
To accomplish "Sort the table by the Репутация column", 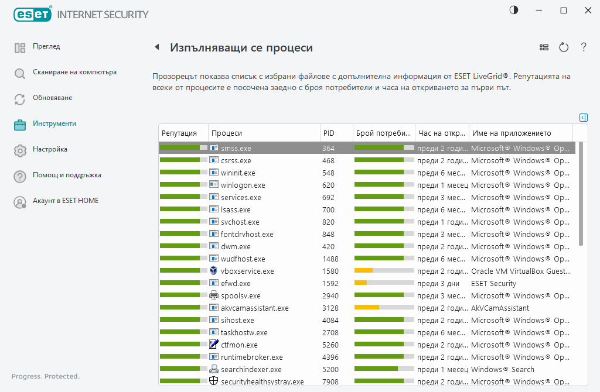I will pos(183,133).
